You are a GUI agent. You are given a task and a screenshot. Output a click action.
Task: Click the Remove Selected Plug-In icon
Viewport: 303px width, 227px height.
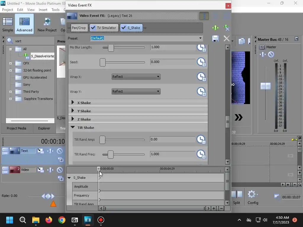click(226, 28)
